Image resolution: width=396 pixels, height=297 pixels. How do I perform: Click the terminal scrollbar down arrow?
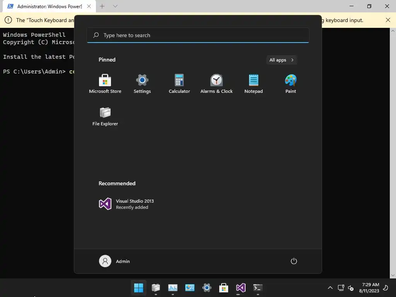tap(393, 275)
